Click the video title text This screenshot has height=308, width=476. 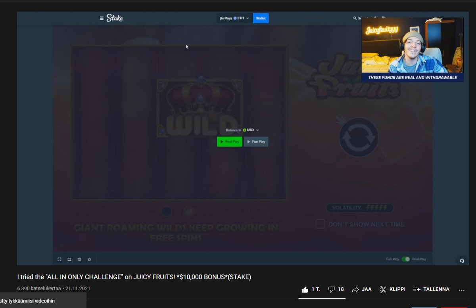[134, 277]
